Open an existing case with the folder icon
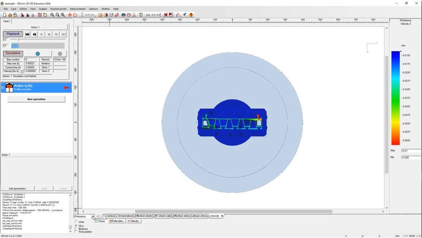Viewport: 422px width, 238px height. pos(9,15)
